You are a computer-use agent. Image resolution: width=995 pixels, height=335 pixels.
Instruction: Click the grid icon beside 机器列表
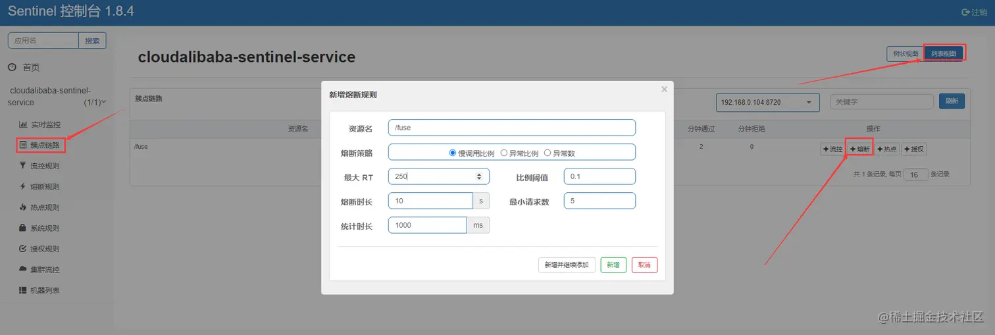23,290
